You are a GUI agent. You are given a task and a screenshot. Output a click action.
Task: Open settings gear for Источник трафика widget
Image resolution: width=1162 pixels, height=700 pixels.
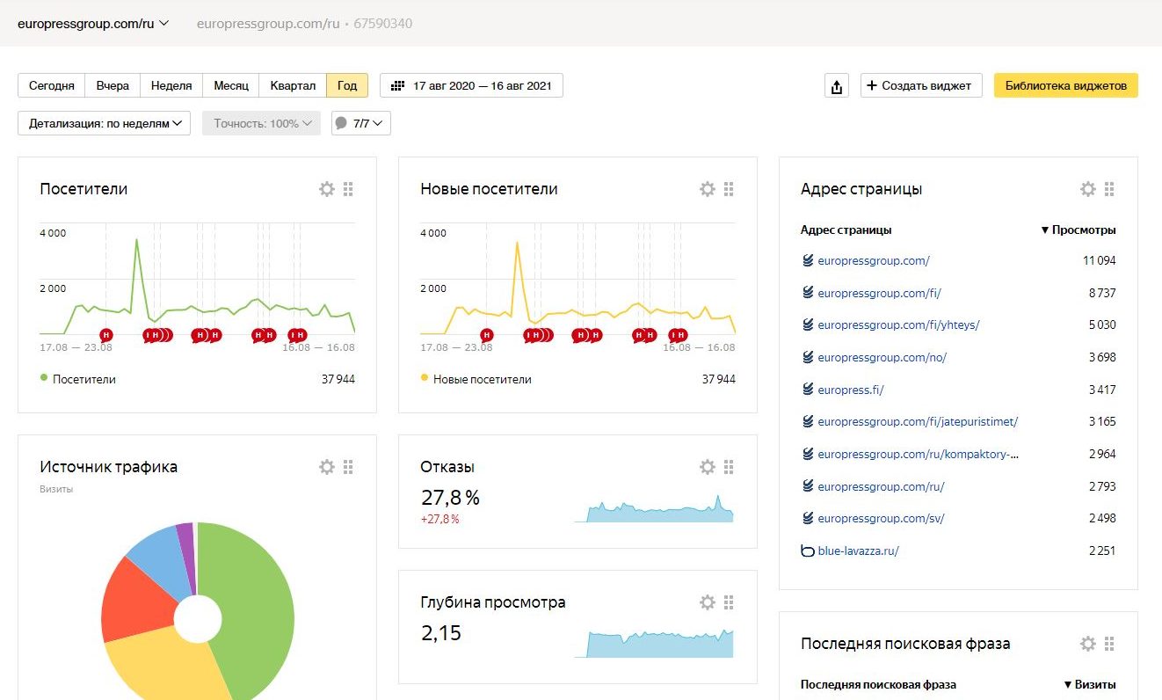(327, 467)
